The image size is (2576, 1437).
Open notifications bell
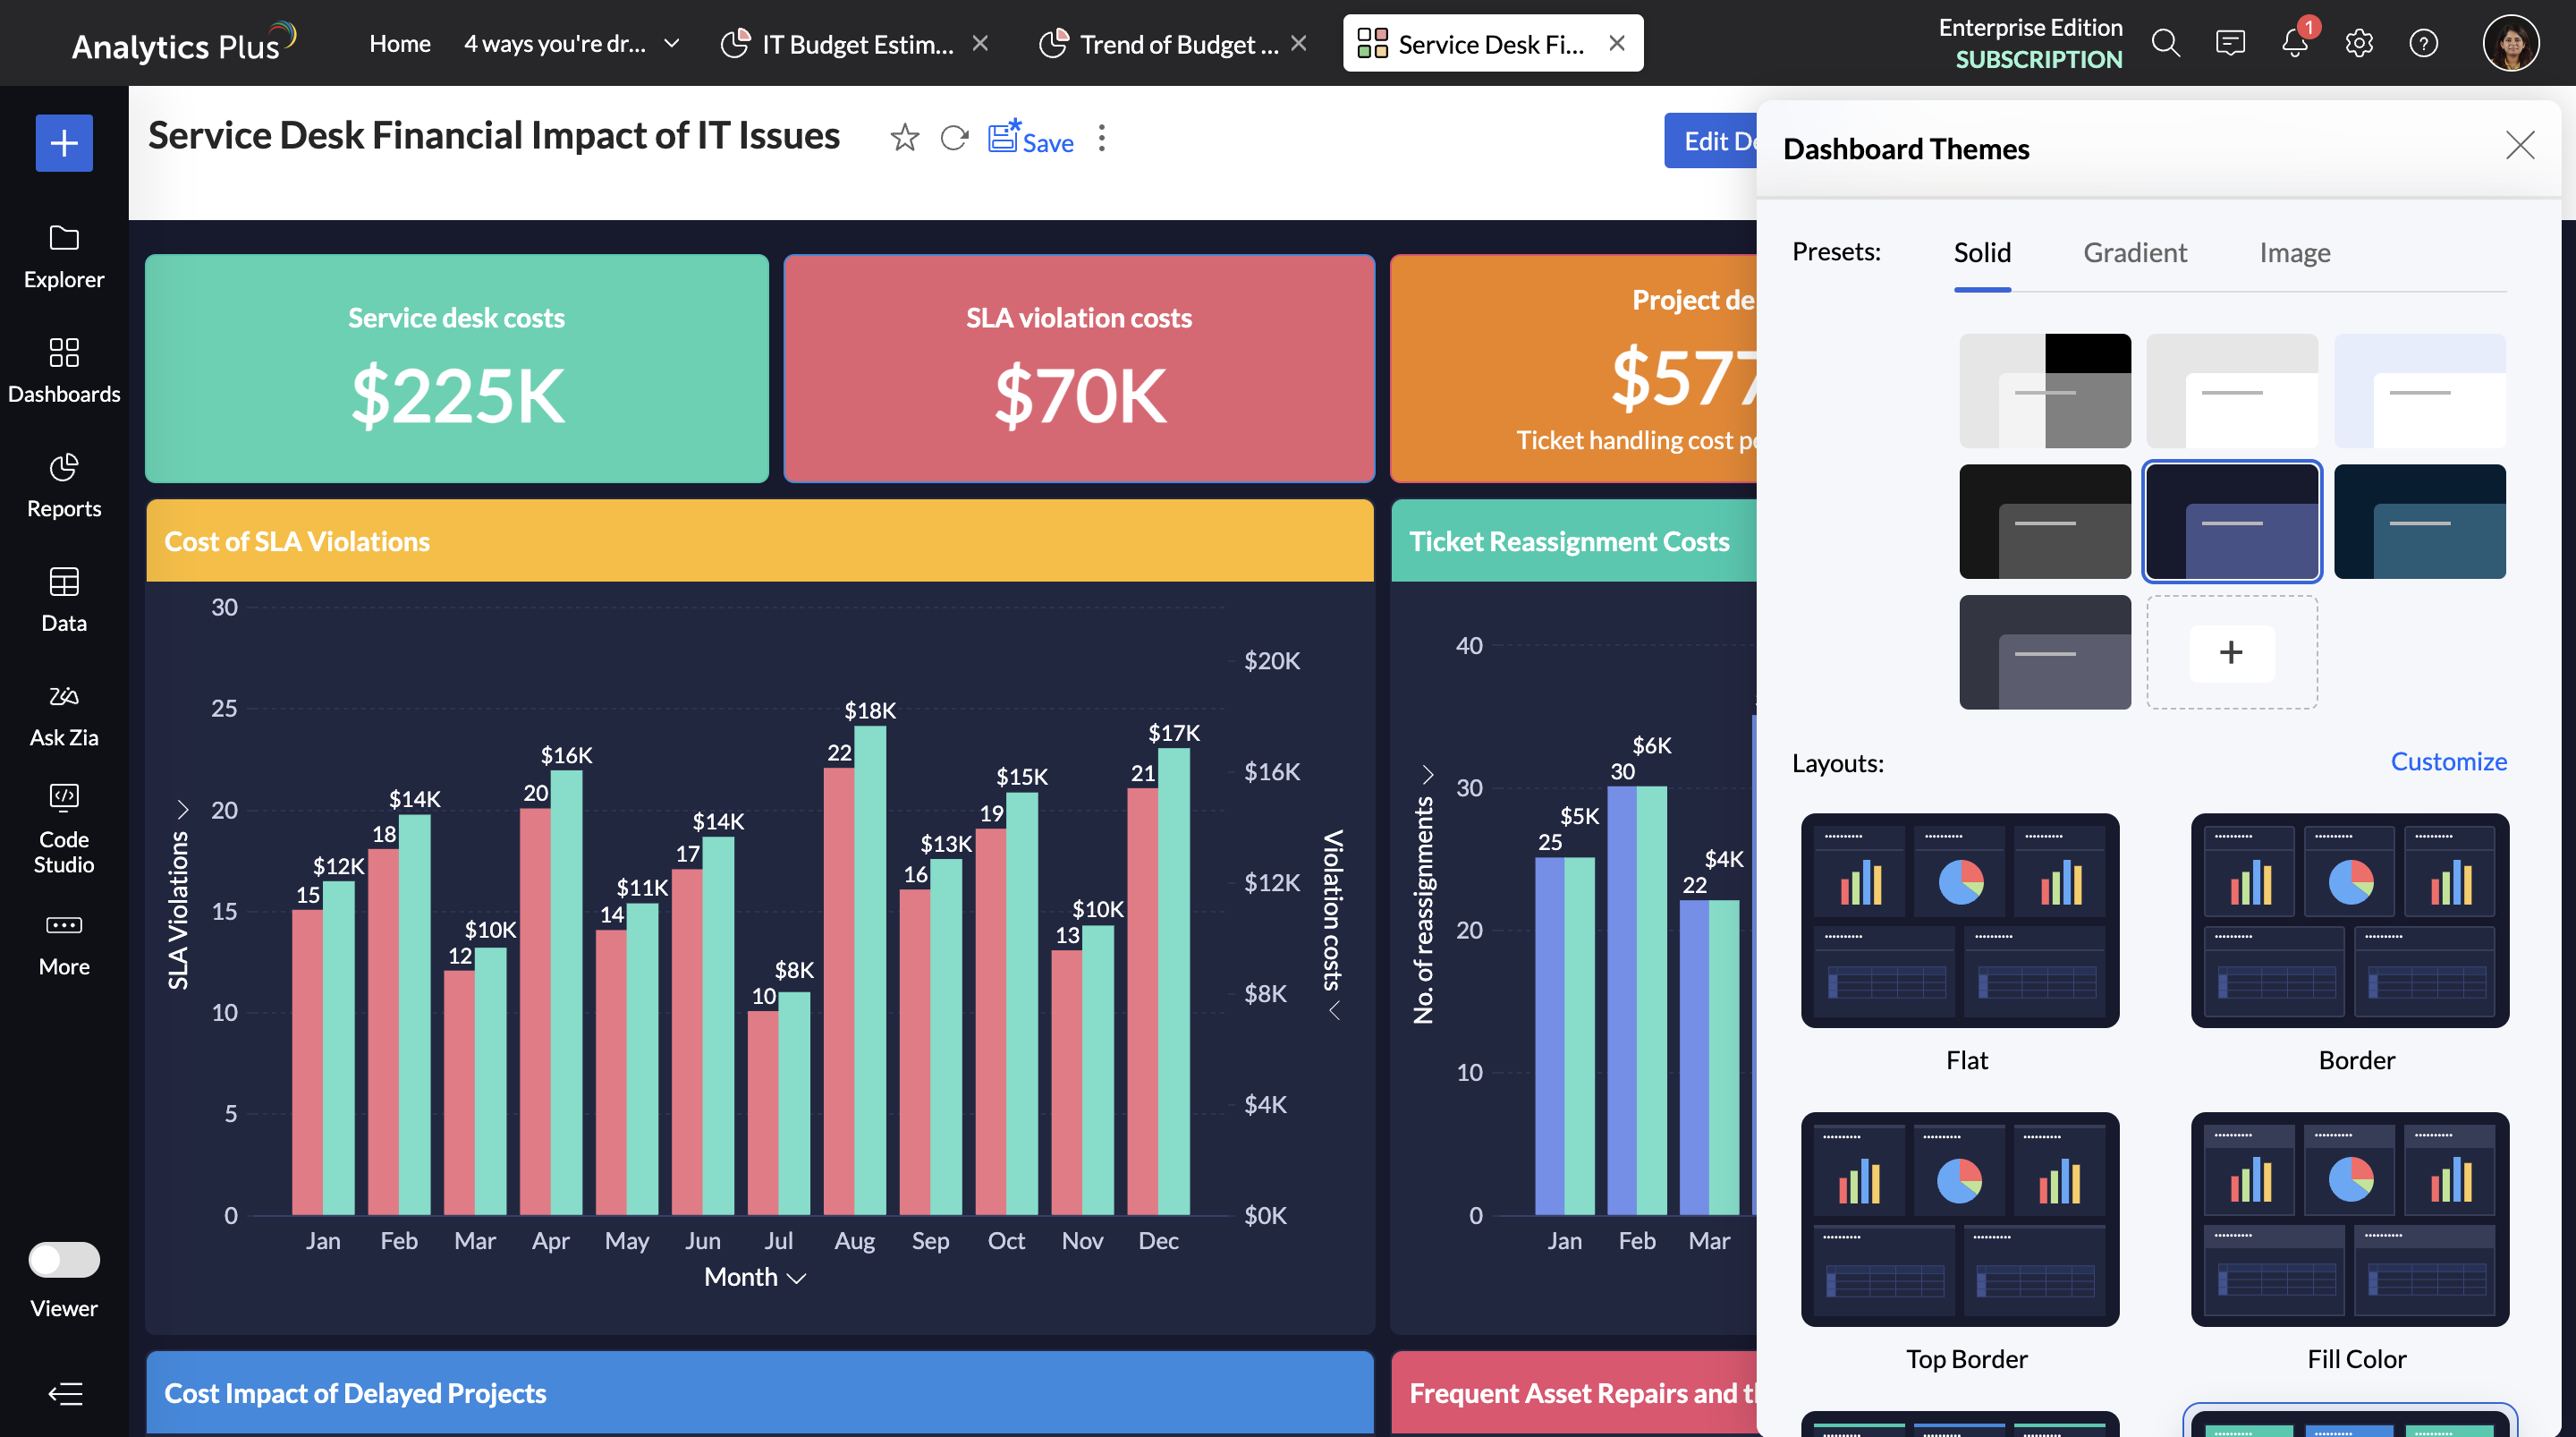2294,43
